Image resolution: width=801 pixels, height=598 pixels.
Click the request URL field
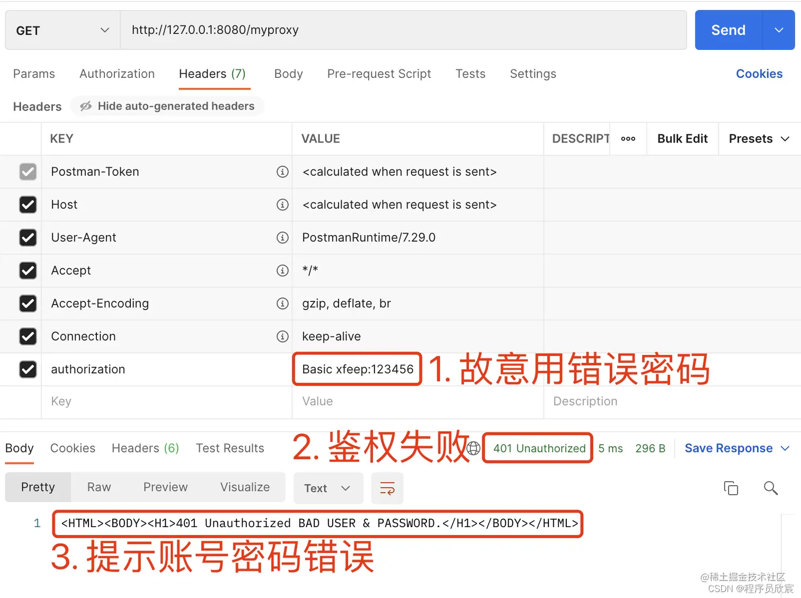pos(403,30)
